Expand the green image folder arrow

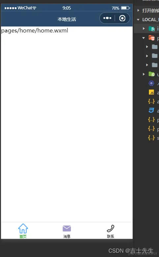143,28
